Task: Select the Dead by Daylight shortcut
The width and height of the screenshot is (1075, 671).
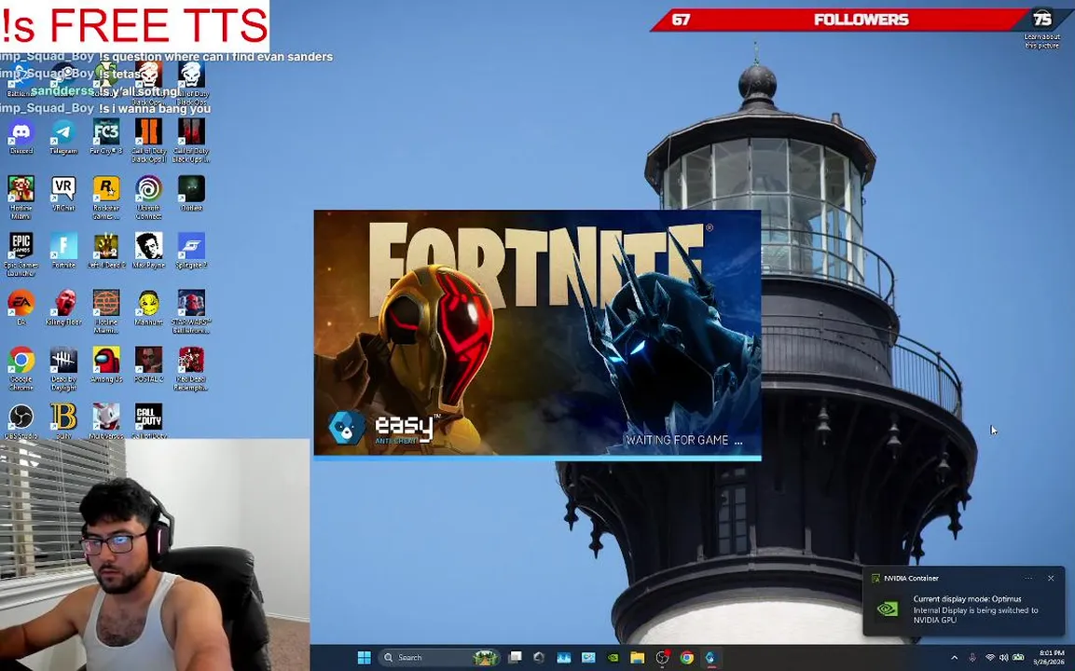Action: click(63, 369)
